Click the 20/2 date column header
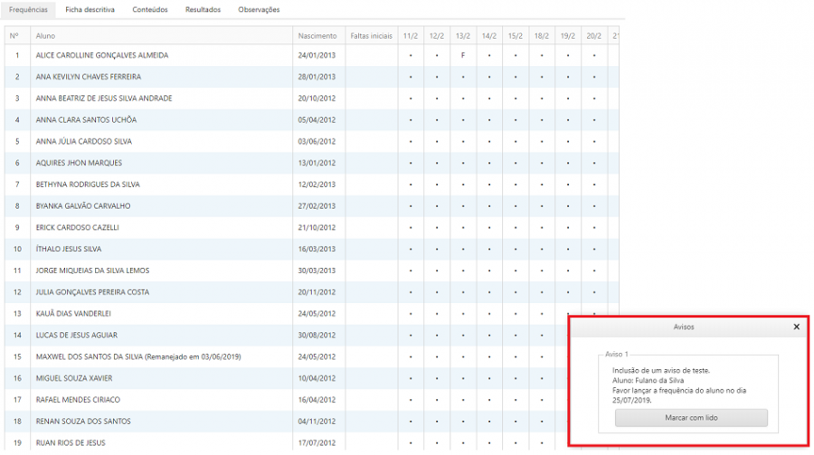Screen dimensions: 814x455 click(x=593, y=35)
